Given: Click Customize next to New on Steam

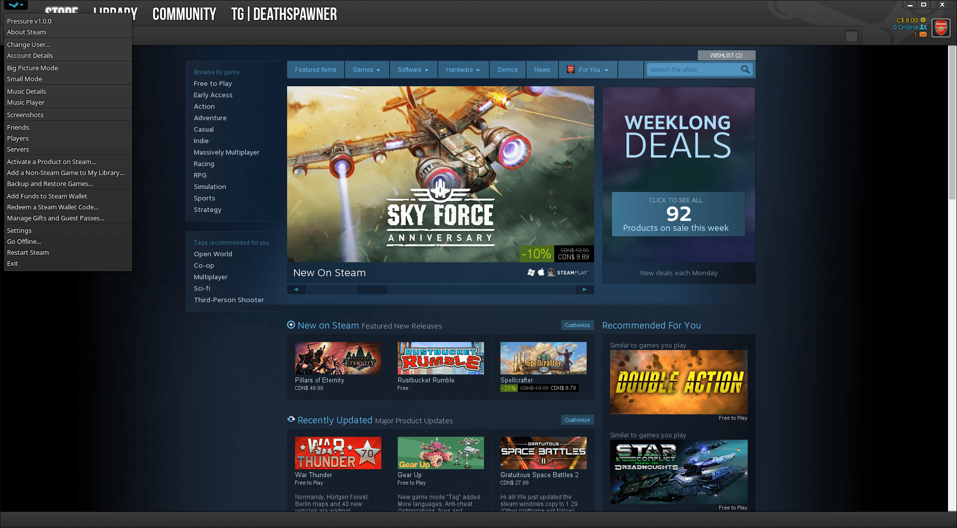Looking at the screenshot, I should click(577, 325).
